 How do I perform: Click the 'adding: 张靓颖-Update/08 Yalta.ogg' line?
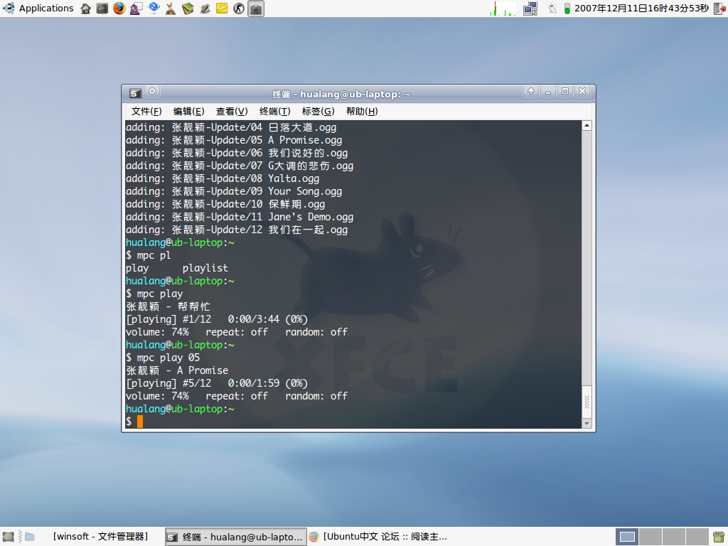[x=223, y=178]
